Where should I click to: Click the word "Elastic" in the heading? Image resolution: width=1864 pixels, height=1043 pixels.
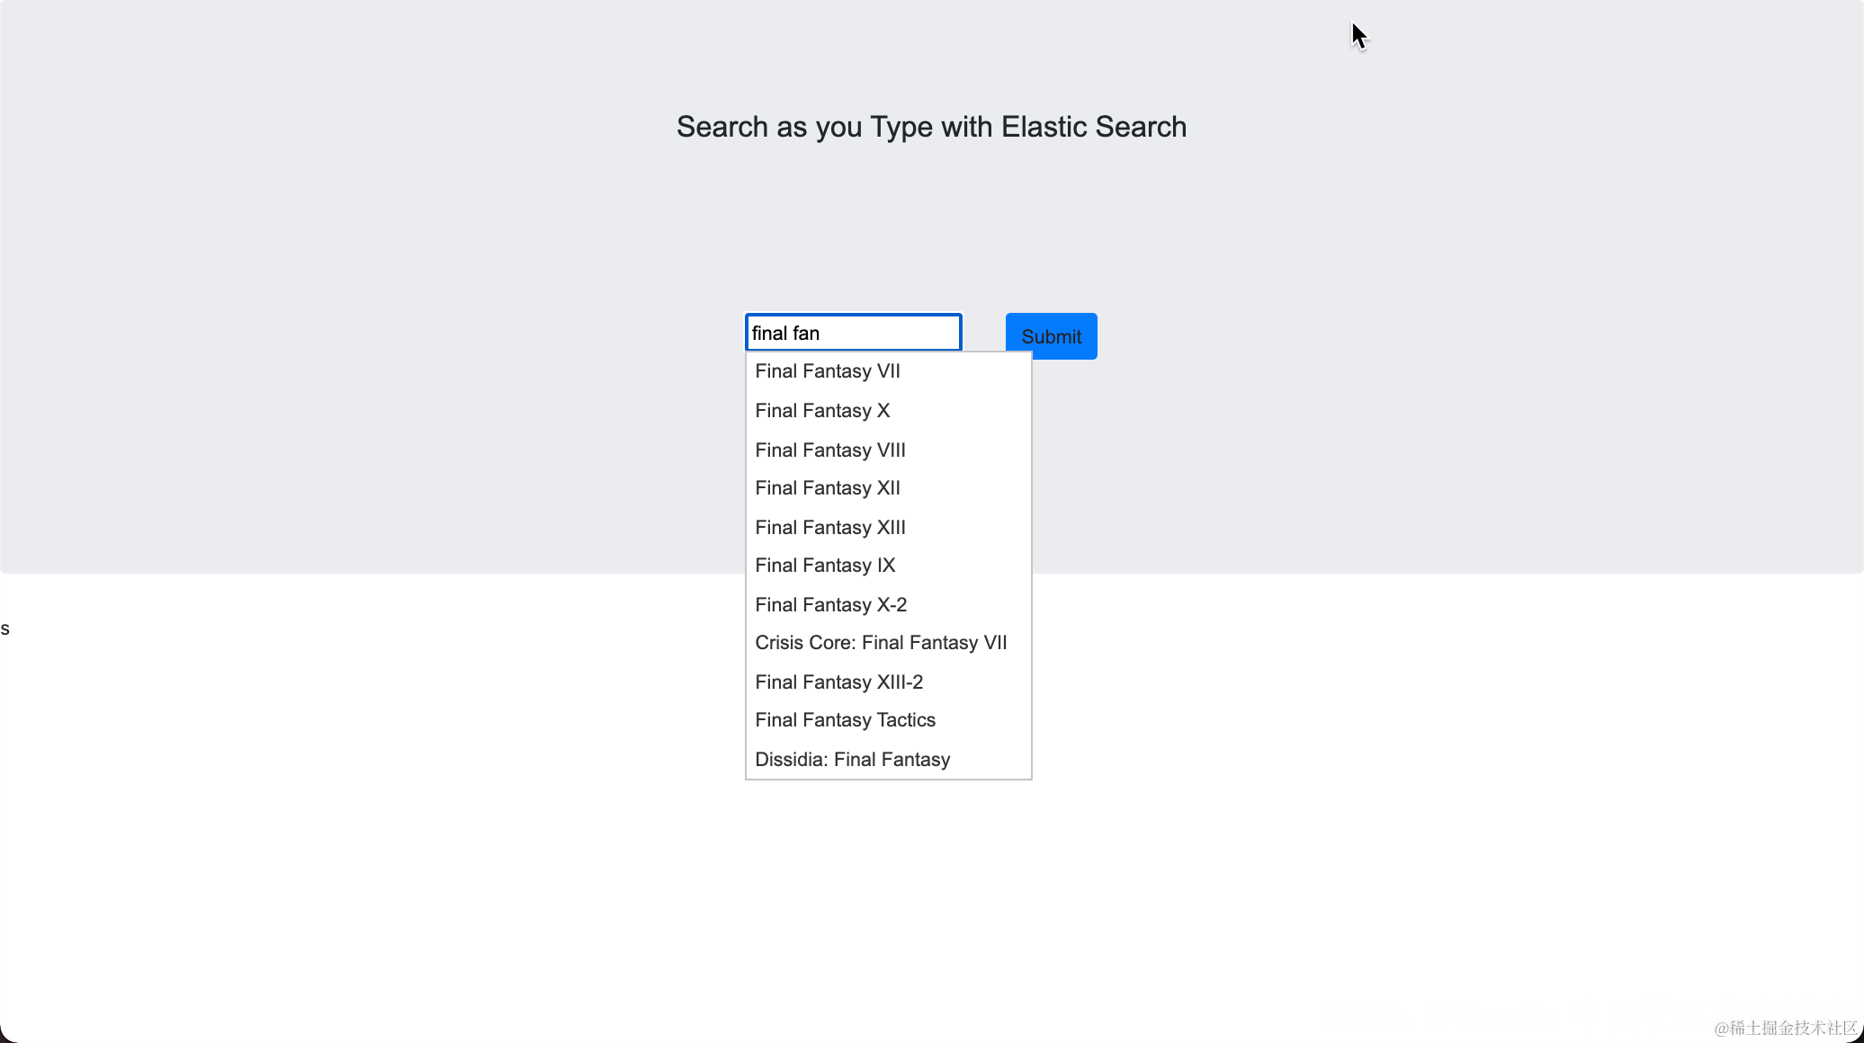point(1042,127)
